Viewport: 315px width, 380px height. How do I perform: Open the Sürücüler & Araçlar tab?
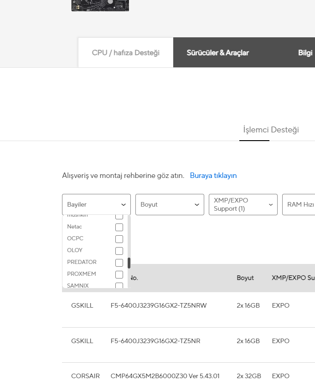click(218, 53)
